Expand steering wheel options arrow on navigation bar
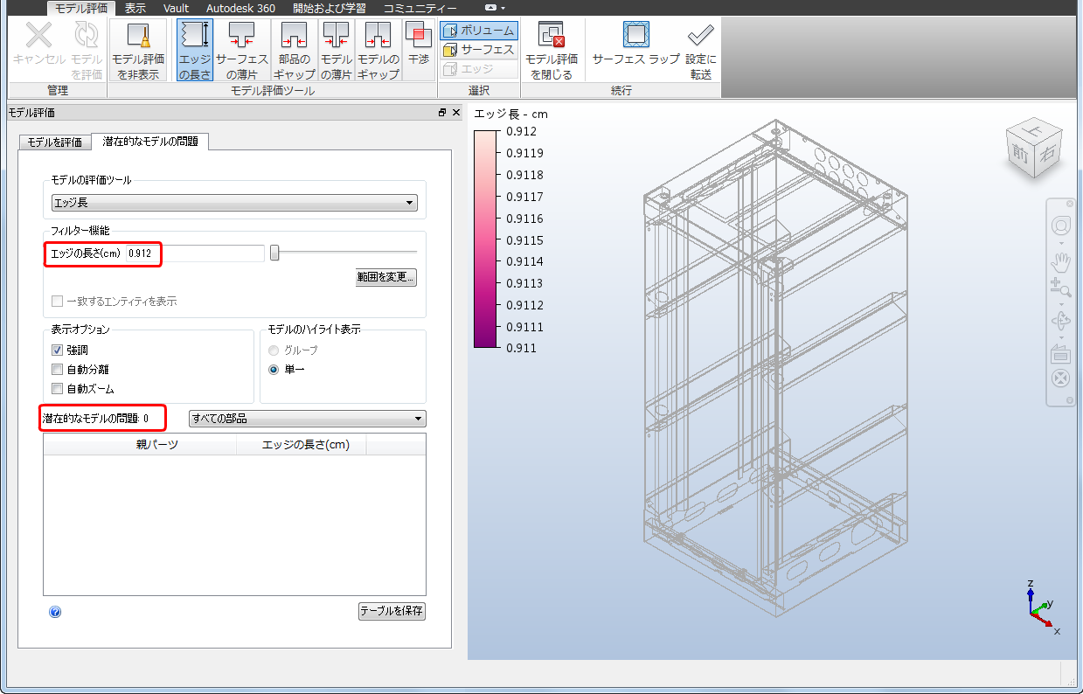 [1061, 242]
